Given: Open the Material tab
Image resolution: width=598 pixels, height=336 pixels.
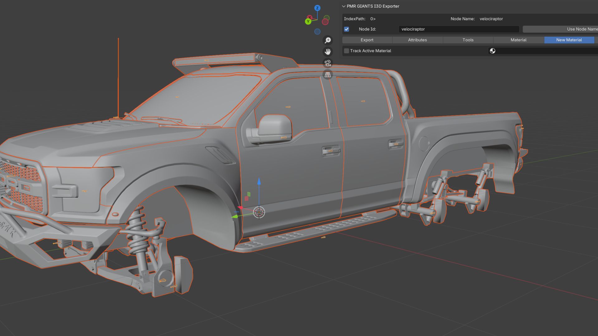Looking at the screenshot, I should (x=518, y=40).
